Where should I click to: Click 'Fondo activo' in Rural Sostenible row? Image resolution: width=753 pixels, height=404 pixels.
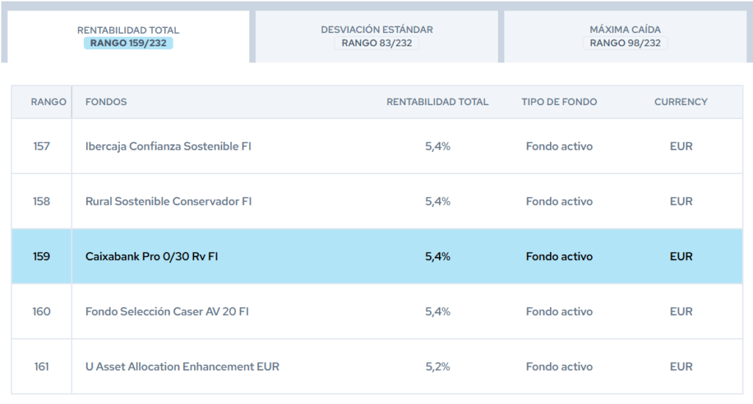559,201
